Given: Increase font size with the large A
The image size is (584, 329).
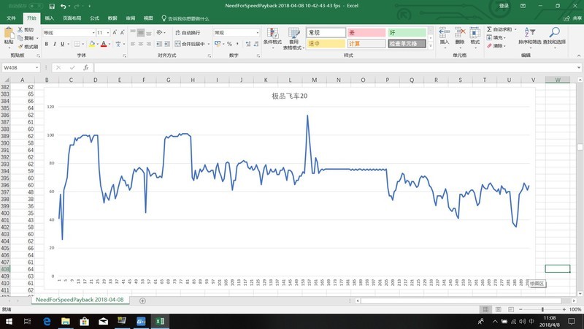Looking at the screenshot, I should [115, 33].
